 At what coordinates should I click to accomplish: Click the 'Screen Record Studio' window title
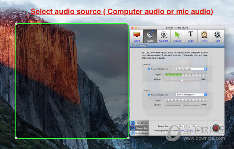pyautogui.click(x=177, y=28)
